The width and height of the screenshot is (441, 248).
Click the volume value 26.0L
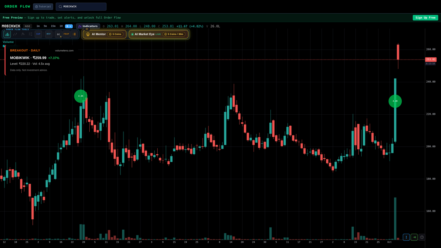click(x=215, y=26)
